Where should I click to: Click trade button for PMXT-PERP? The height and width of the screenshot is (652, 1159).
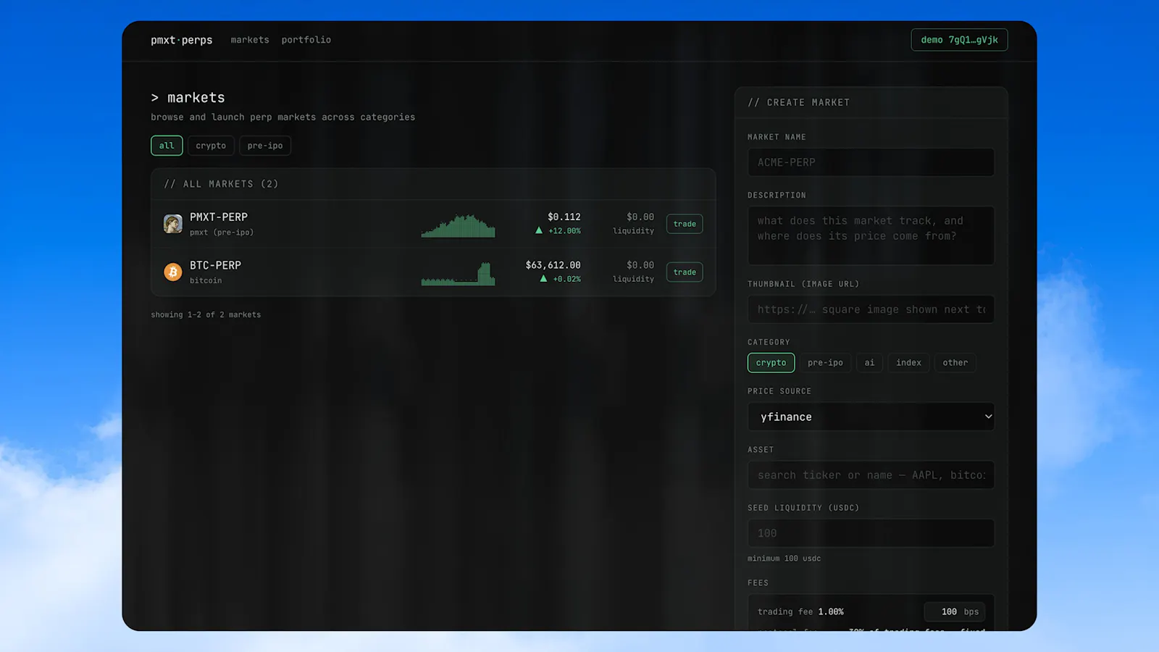685,224
